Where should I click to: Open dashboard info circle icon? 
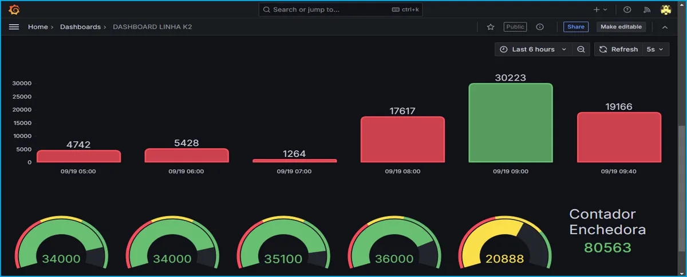click(540, 27)
